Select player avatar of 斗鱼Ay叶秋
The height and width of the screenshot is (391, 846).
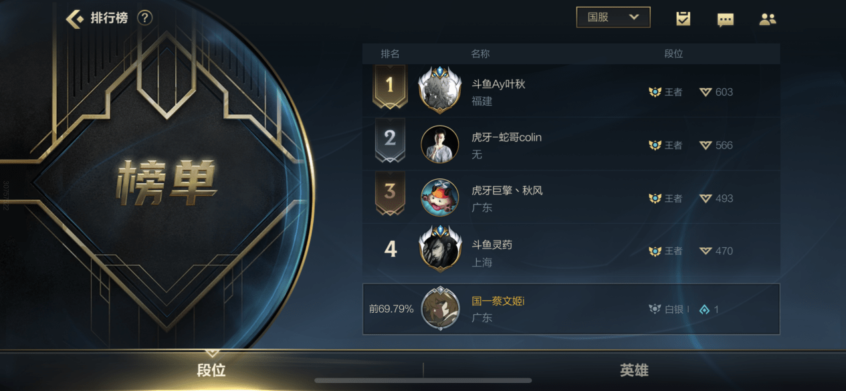(440, 90)
